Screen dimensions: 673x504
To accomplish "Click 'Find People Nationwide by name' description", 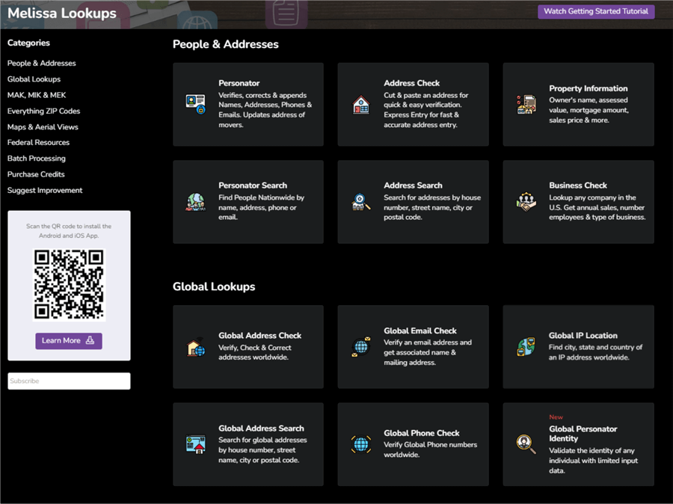I will click(262, 207).
